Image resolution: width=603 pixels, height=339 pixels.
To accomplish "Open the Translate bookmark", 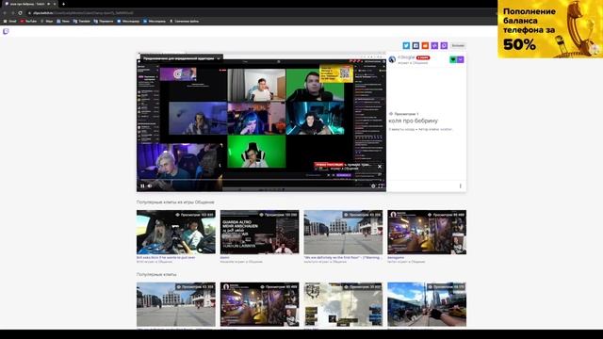I will tap(82, 21).
